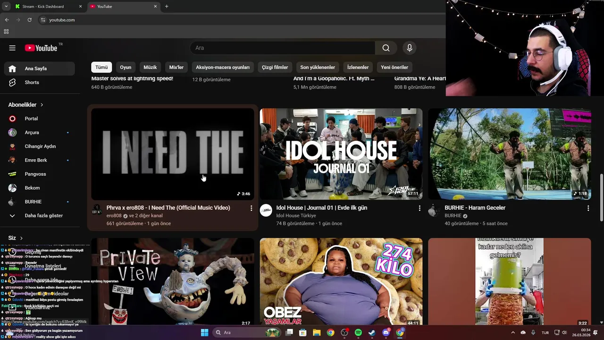
Task: Open Idol House Journal 01 title link
Action: click(x=322, y=208)
